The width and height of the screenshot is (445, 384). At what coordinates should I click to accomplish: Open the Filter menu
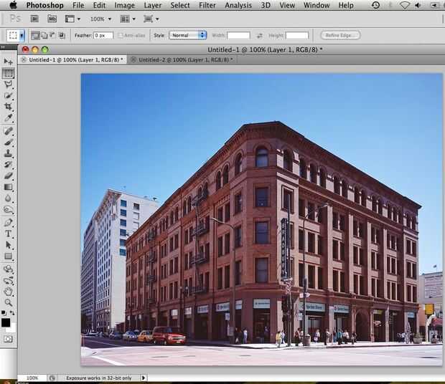click(207, 5)
